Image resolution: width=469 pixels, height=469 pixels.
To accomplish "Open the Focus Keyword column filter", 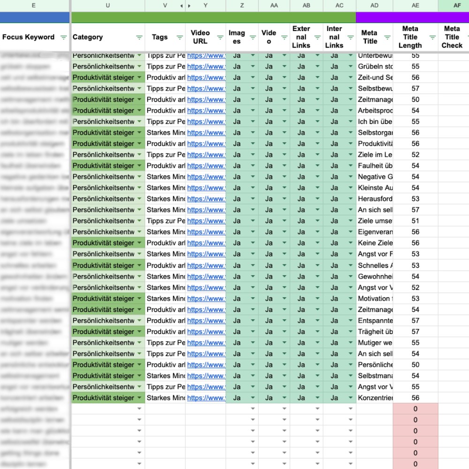I will [63, 38].
